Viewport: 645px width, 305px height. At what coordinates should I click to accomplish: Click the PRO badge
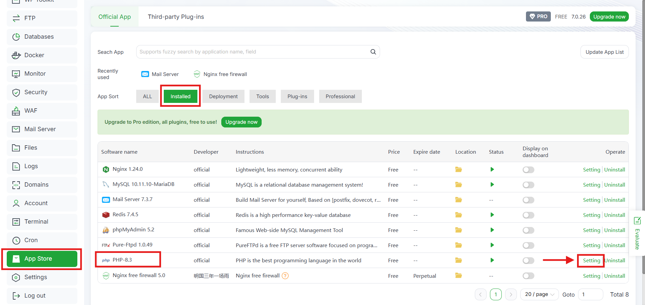point(538,16)
